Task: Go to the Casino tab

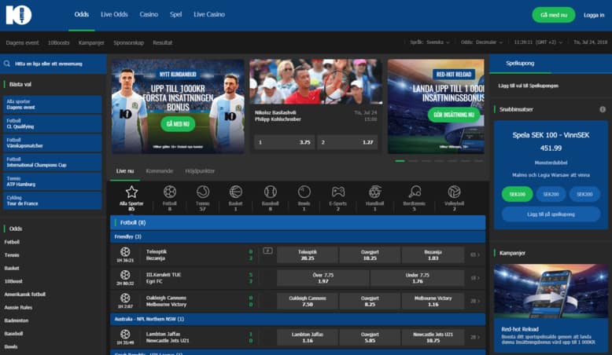Action: pyautogui.click(x=149, y=14)
